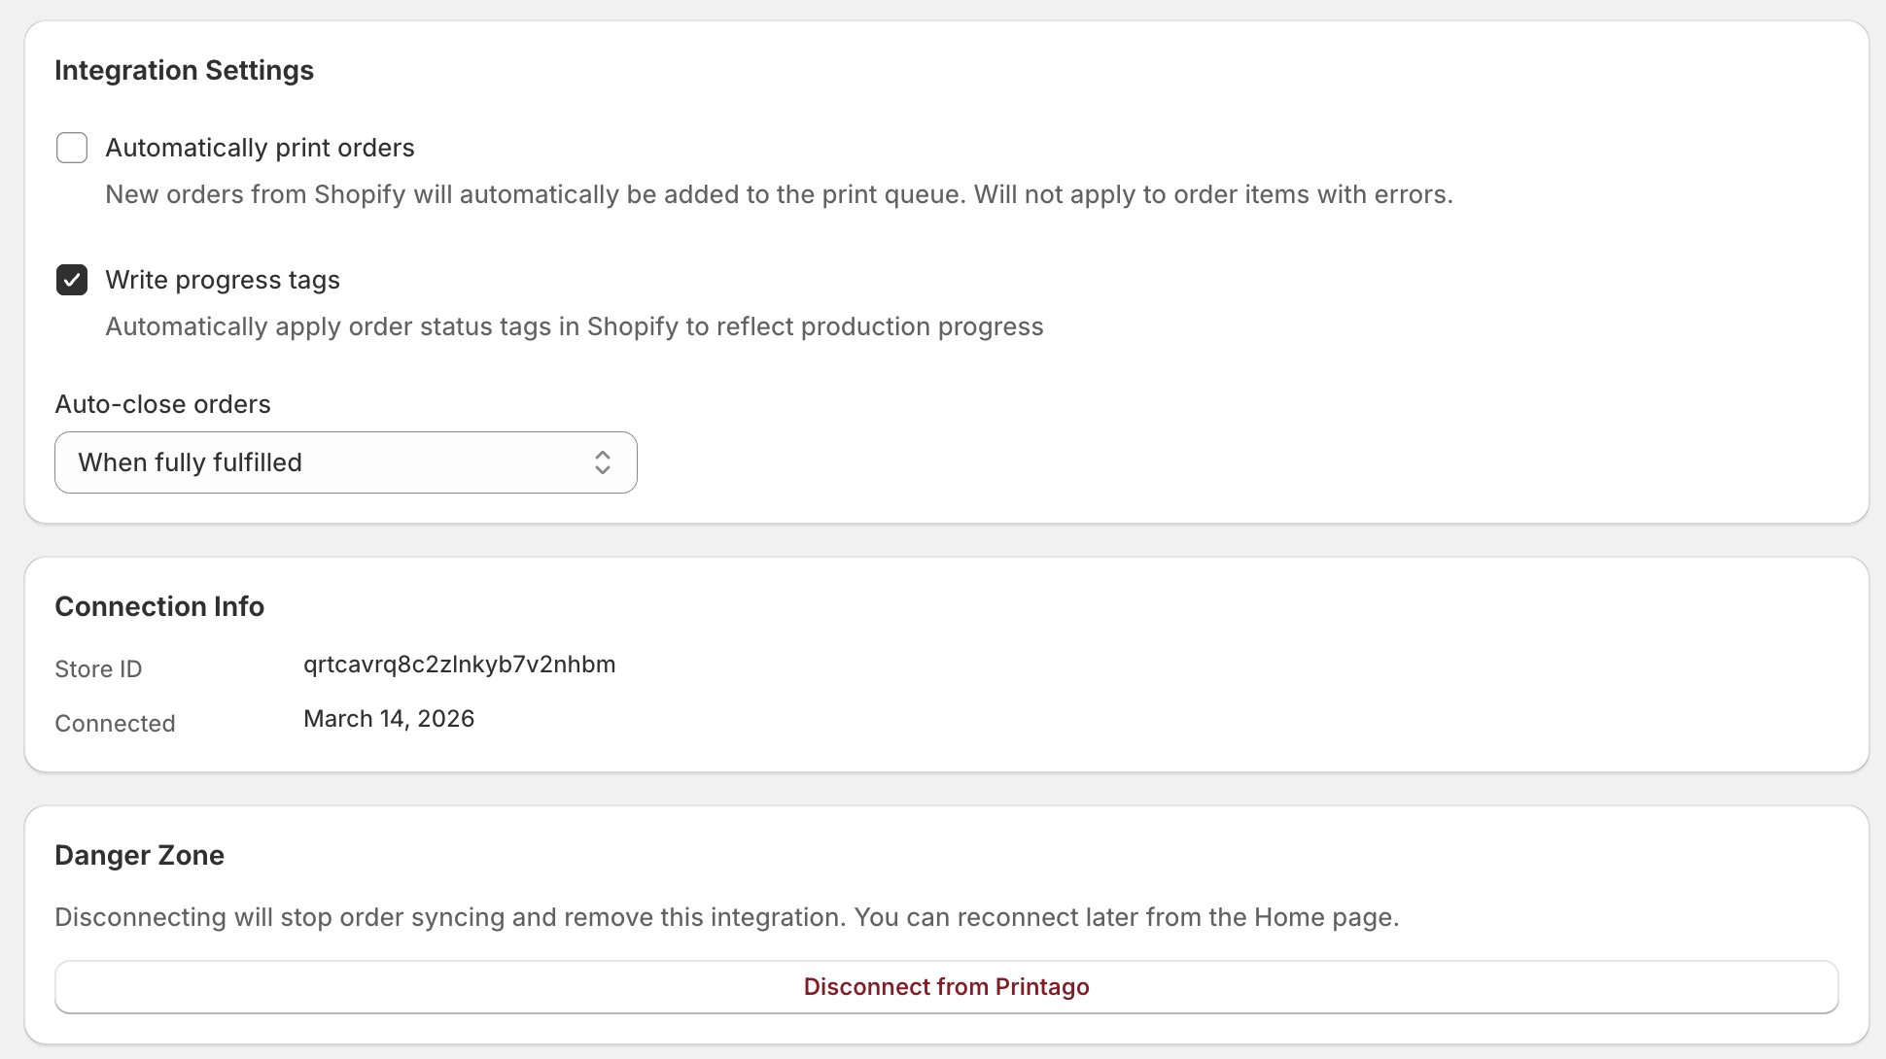Click Disconnect from Printago
Viewport: 1886px width, 1059px height.
coord(945,986)
